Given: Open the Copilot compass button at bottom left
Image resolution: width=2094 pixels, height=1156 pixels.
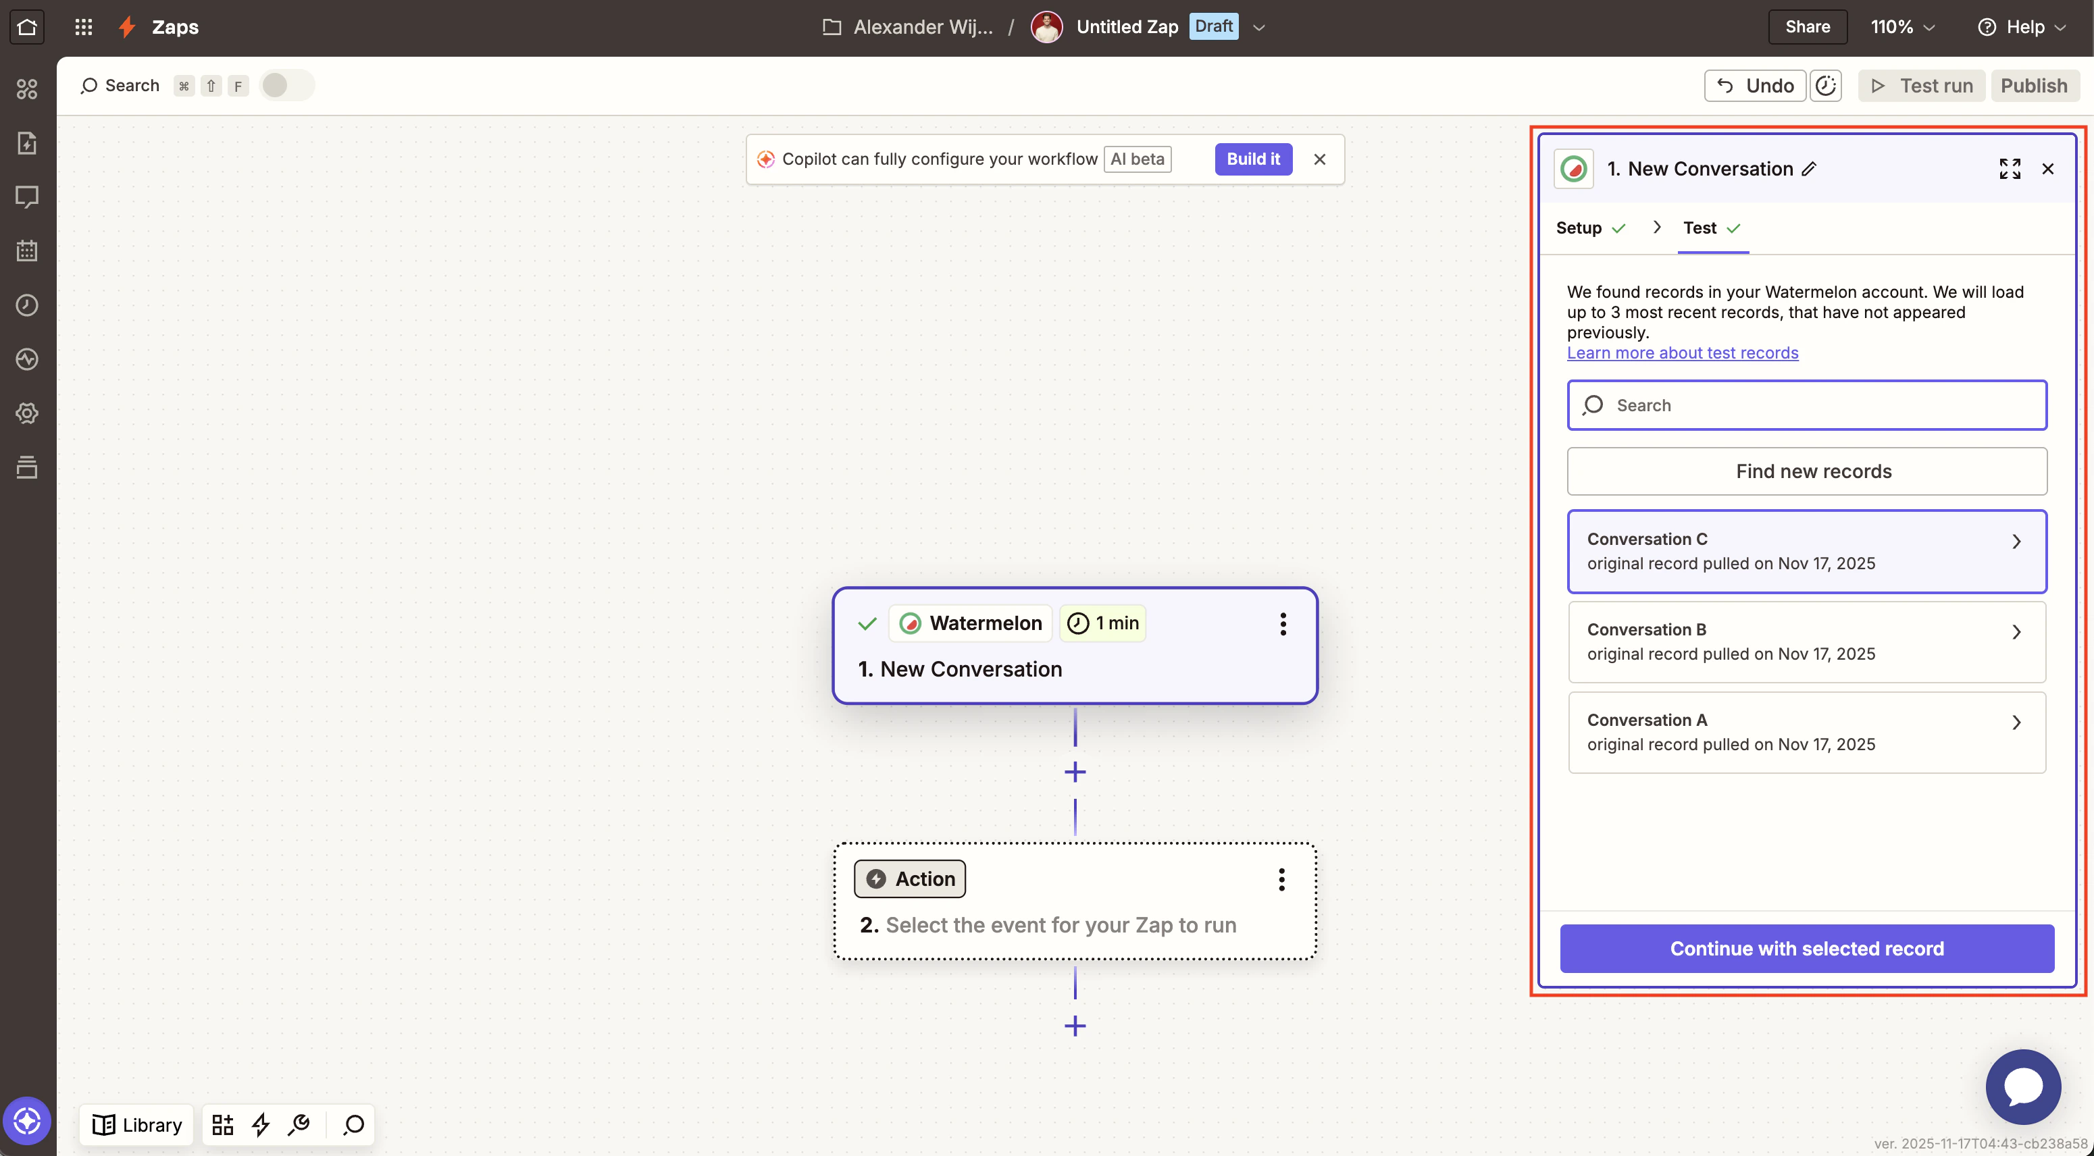Looking at the screenshot, I should [27, 1121].
